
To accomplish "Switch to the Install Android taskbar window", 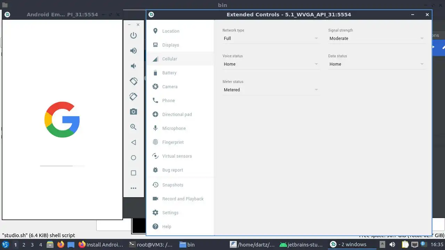I will (x=101, y=244).
